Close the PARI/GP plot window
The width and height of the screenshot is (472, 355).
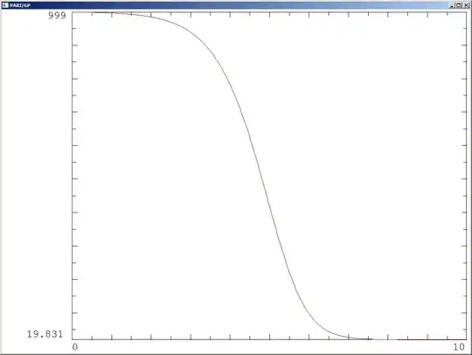tap(466, 5)
